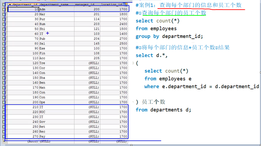Place cursor in the where e.department_id line
This screenshot has height=146, width=261.
tap(202, 87)
